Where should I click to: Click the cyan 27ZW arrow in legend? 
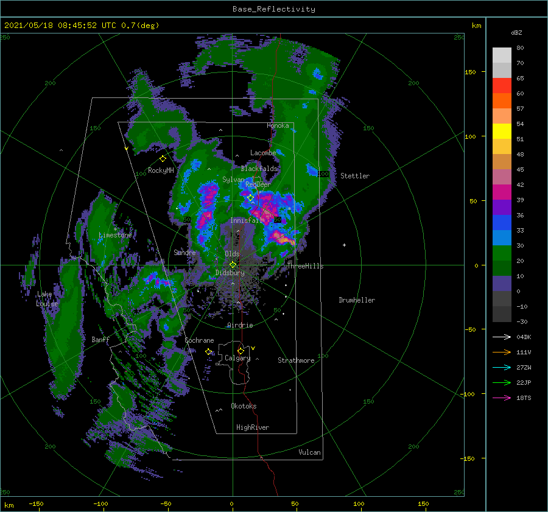click(502, 367)
